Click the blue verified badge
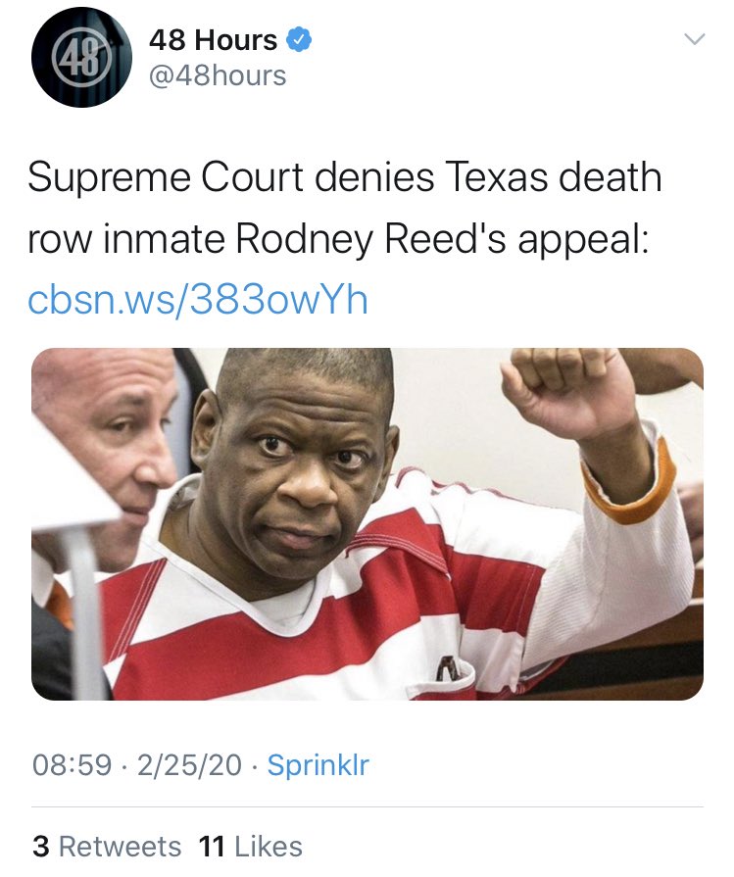The image size is (734, 877). coord(299,40)
